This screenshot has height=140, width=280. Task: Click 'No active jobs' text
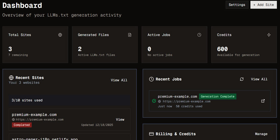point(160,55)
